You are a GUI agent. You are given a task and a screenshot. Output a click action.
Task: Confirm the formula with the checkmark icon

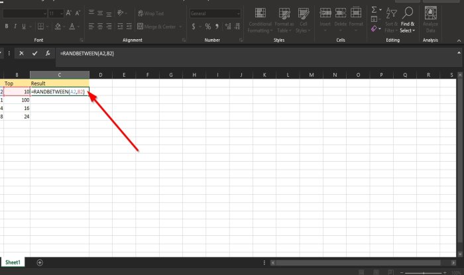click(34, 53)
